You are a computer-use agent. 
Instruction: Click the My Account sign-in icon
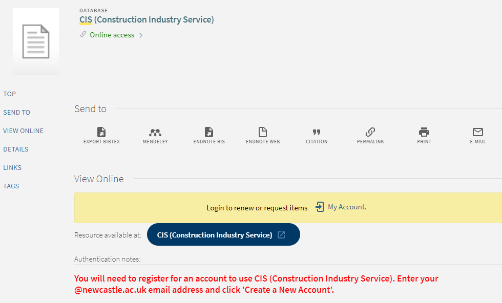320,207
